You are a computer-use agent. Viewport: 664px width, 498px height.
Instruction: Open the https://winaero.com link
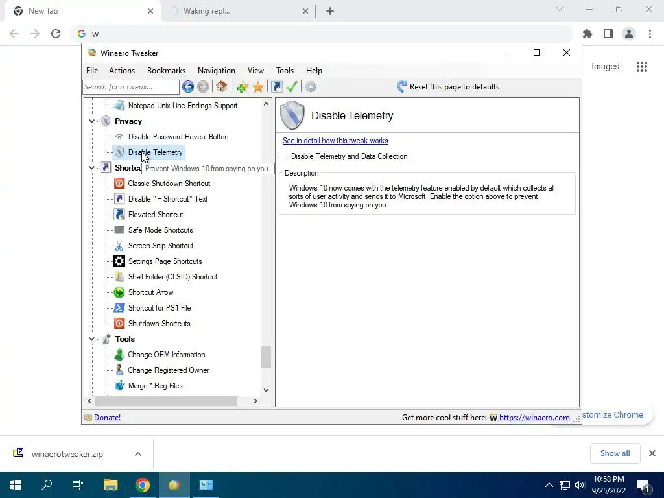pos(534,418)
